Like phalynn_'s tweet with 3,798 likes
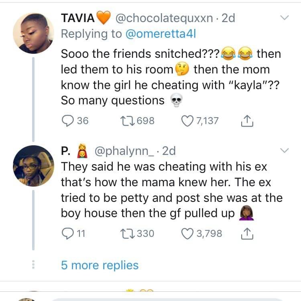 [187, 234]
